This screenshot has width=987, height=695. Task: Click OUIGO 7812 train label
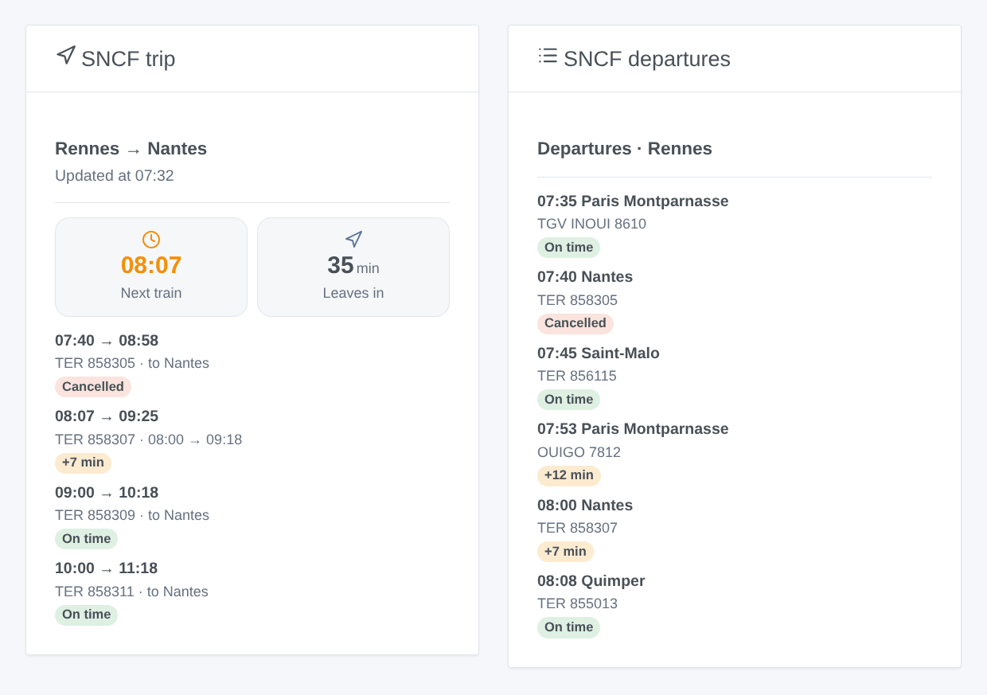click(579, 452)
